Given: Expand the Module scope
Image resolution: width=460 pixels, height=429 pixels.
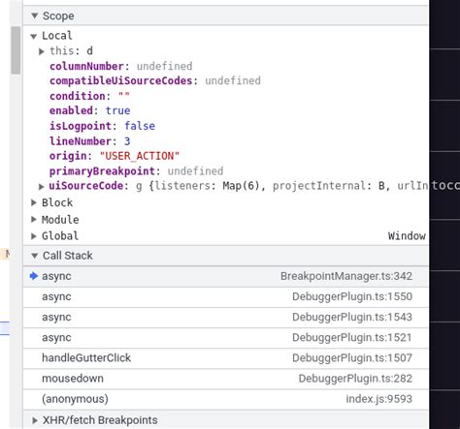Looking at the screenshot, I should 34,220.
